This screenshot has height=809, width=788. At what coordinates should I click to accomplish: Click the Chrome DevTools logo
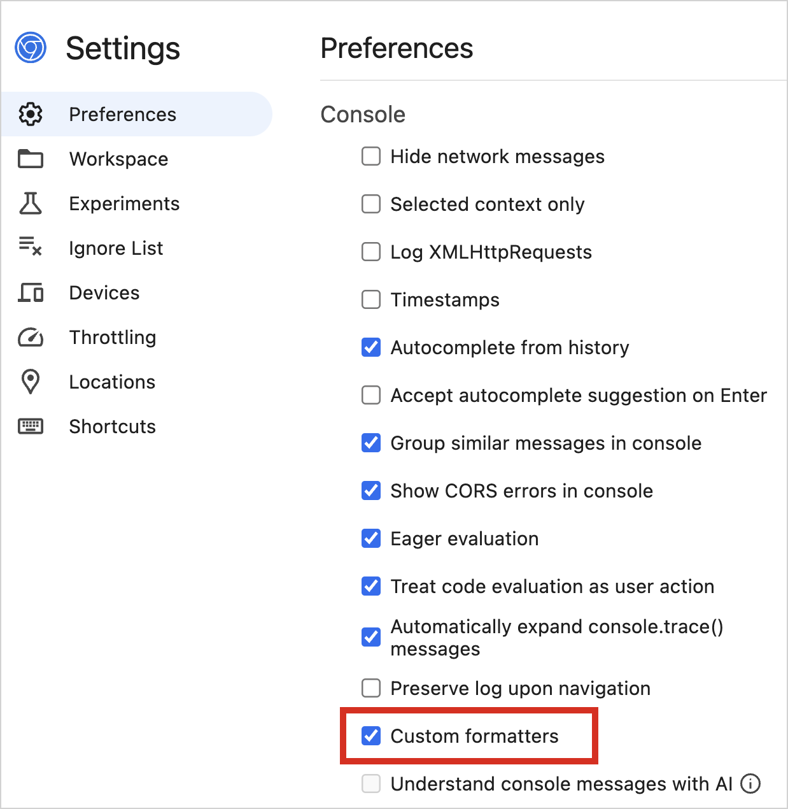pos(30,47)
